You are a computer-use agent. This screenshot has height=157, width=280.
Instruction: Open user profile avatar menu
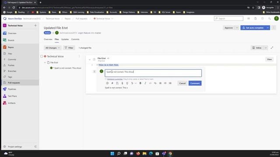276,18
